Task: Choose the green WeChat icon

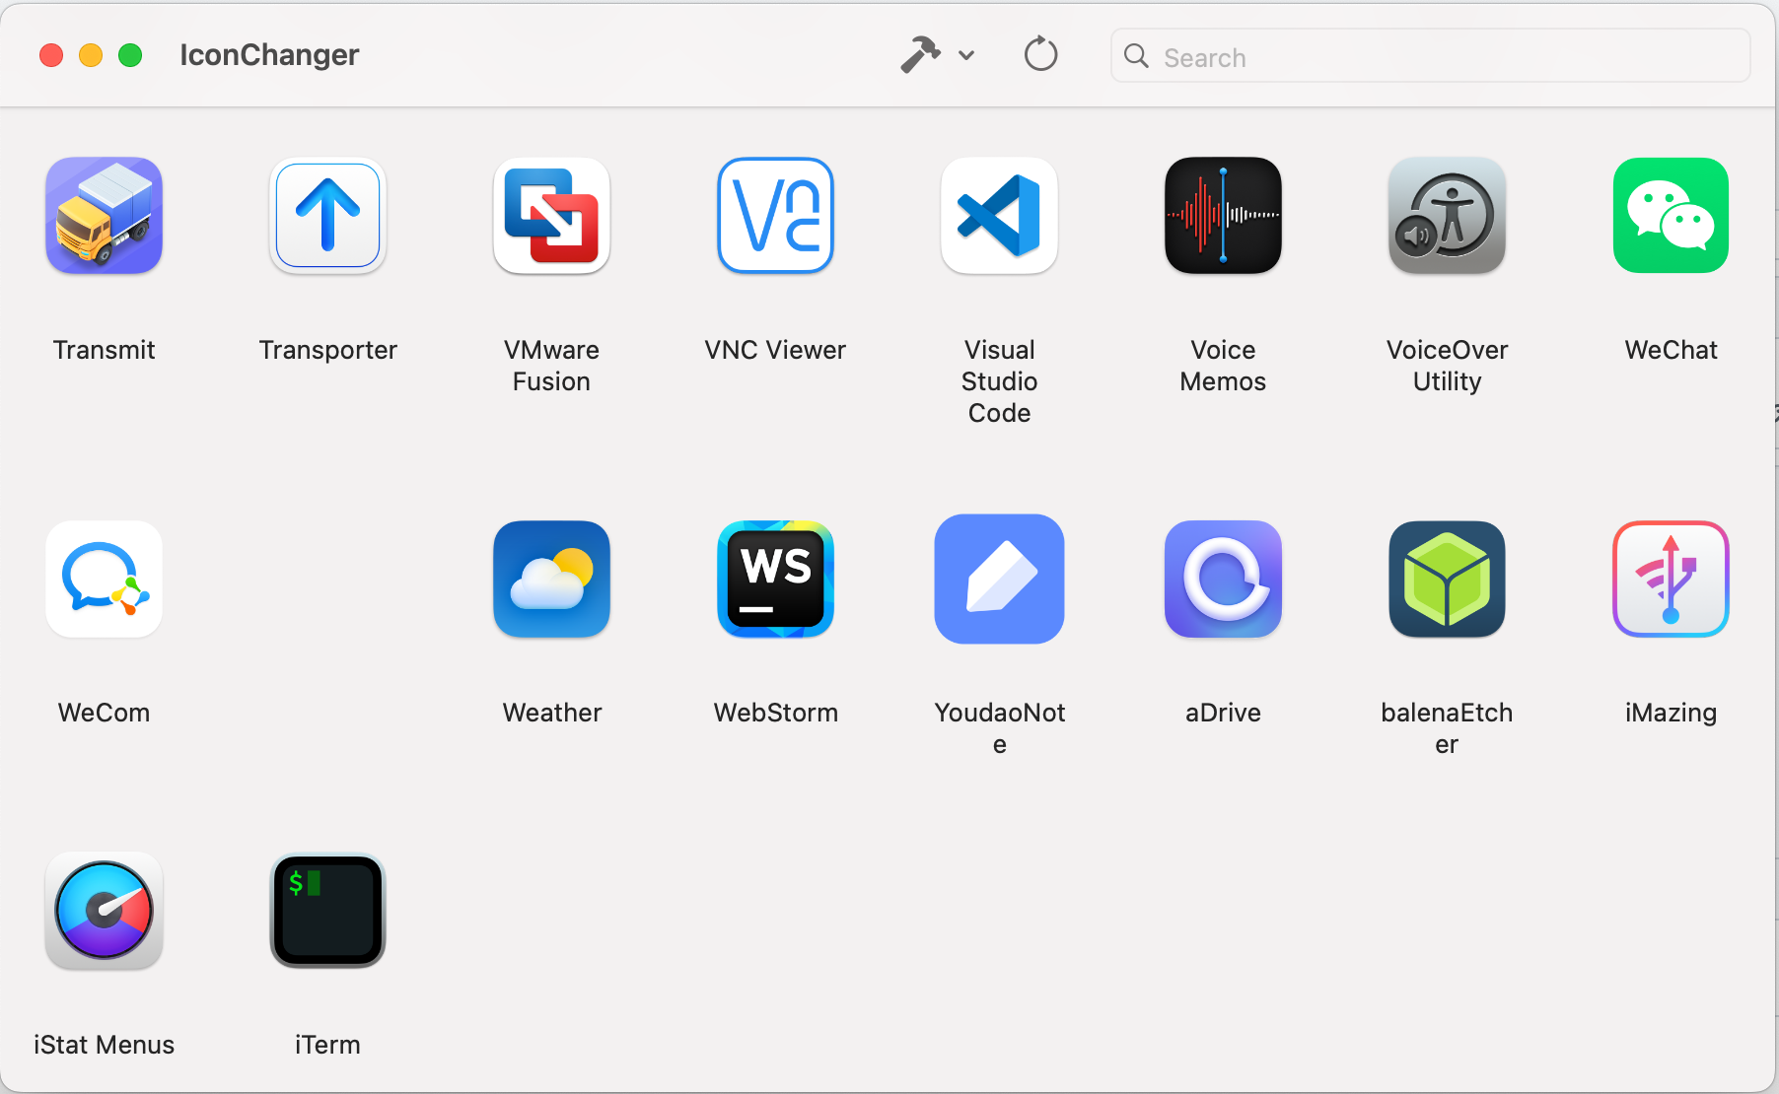Action: coord(1671,215)
